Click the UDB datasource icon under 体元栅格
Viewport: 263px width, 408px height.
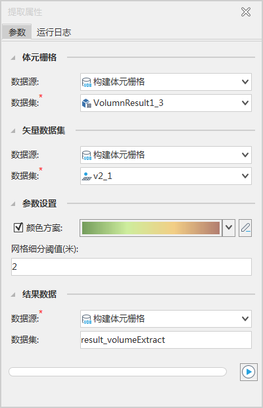pyautogui.click(x=87, y=82)
